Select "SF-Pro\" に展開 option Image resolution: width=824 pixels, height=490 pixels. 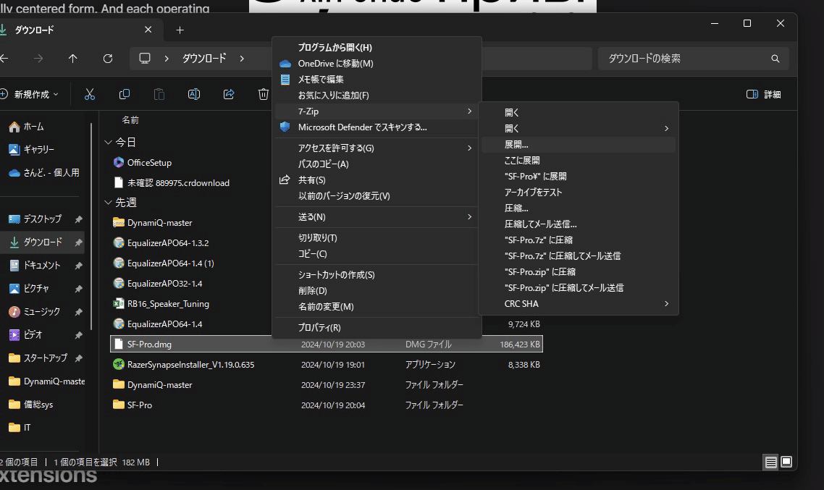[578, 176]
